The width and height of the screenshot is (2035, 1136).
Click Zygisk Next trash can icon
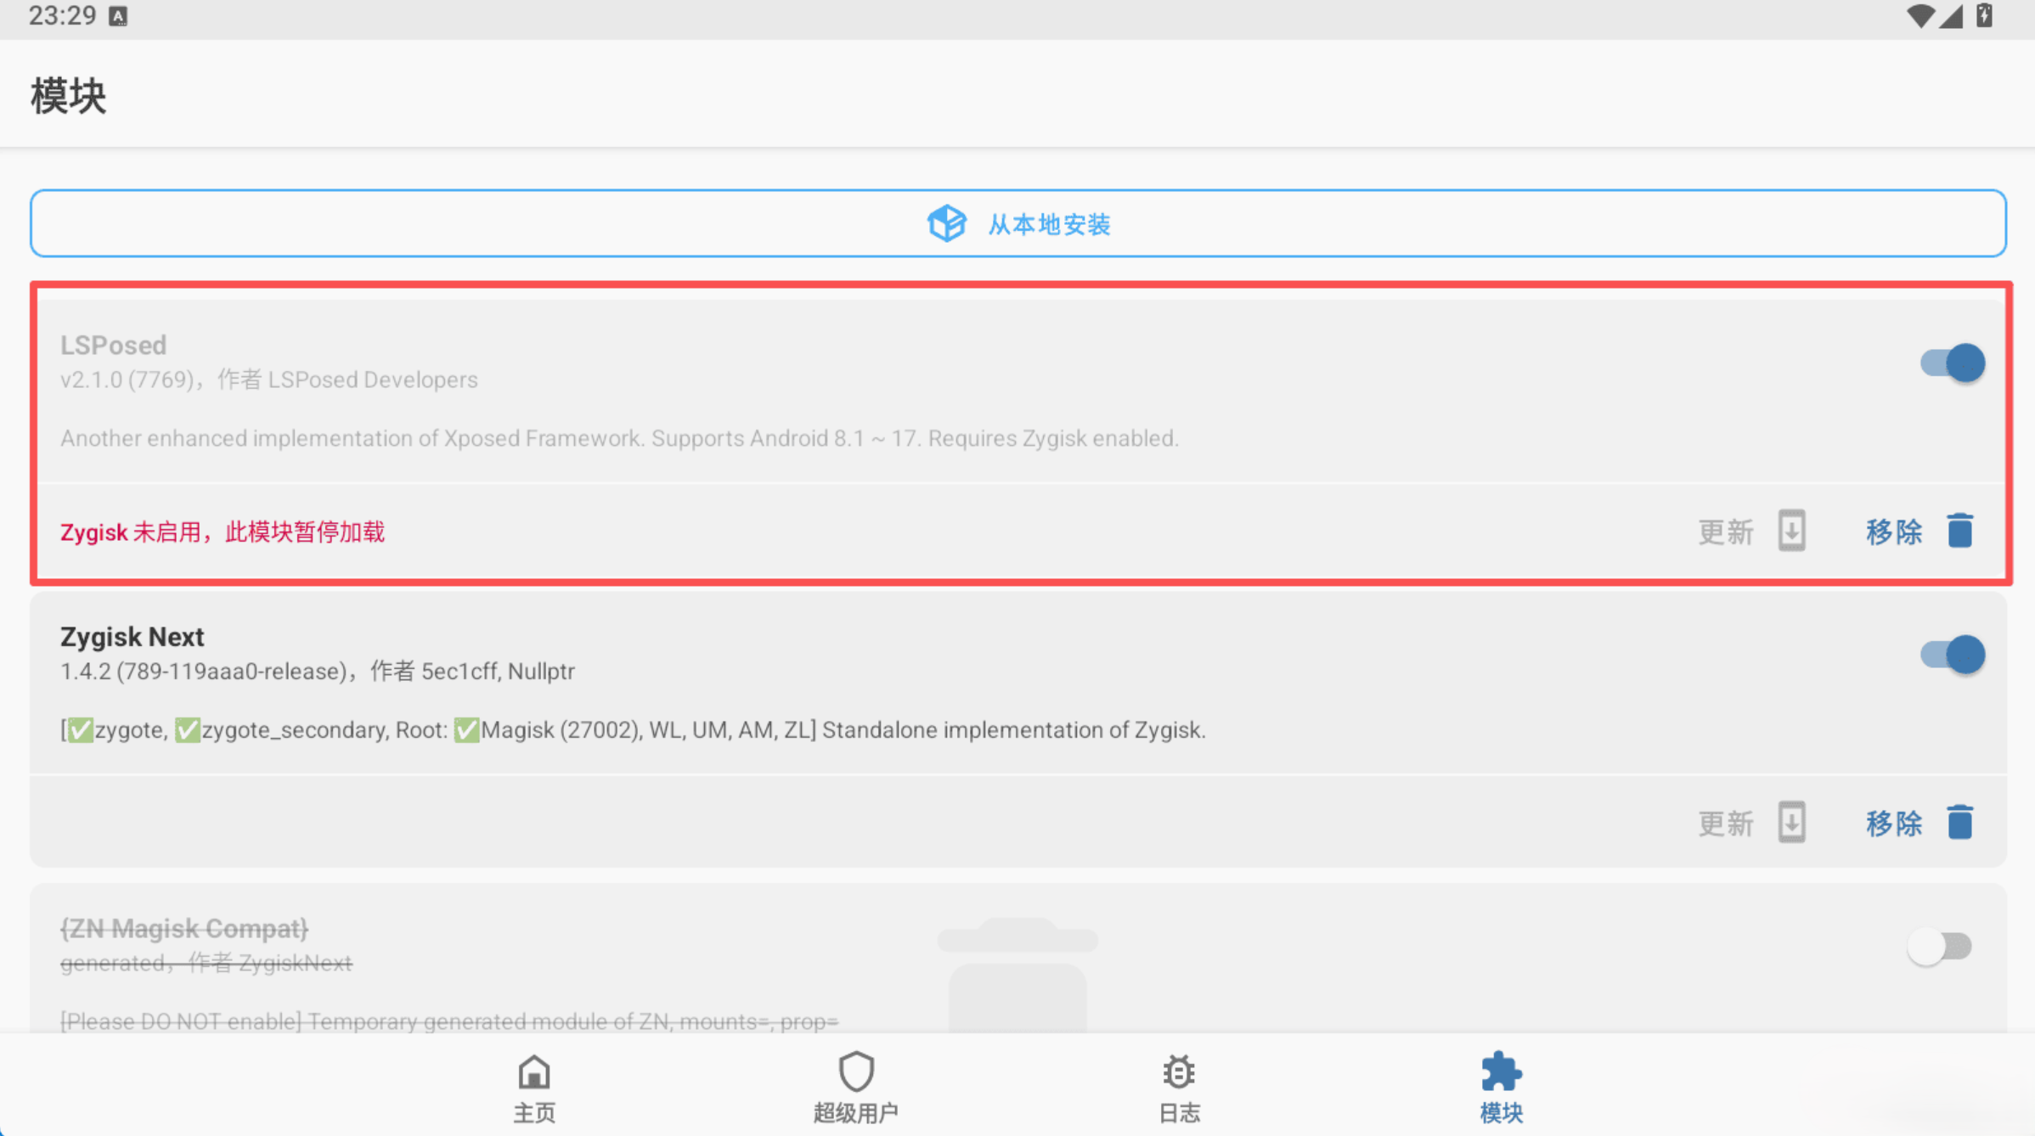[1960, 823]
